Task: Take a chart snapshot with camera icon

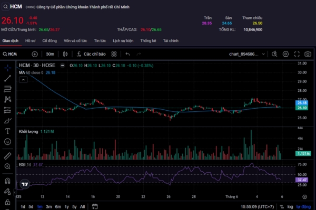Action: coord(308,54)
